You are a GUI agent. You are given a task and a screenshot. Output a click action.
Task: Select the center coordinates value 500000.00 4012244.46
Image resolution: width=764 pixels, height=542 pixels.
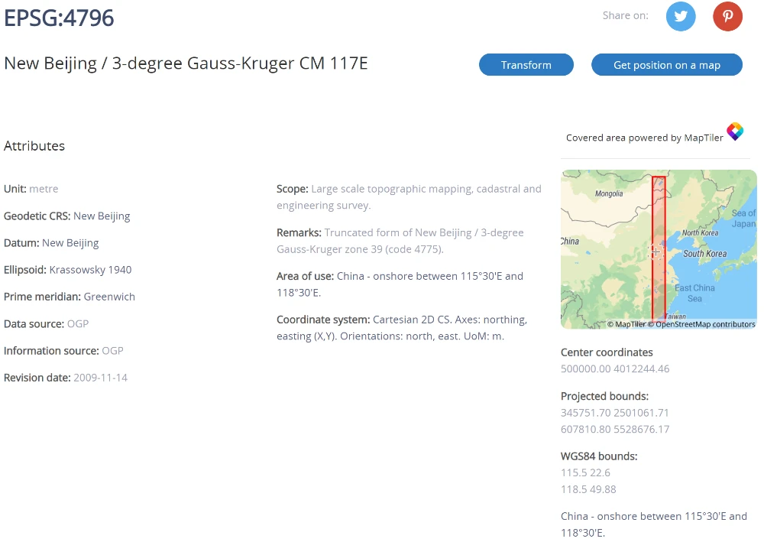614,368
